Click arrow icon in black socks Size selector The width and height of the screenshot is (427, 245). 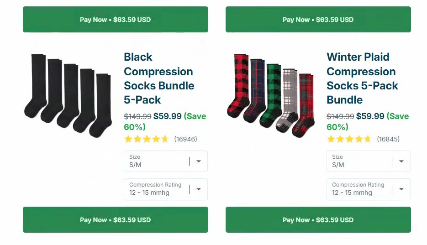coord(199,162)
